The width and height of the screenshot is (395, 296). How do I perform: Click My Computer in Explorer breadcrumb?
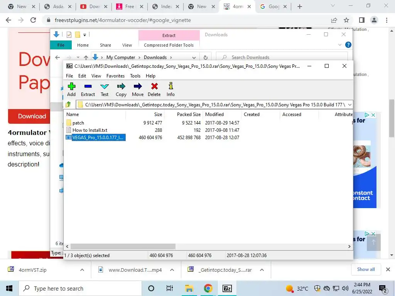click(121, 57)
